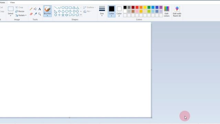Expand the full Shapes gallery

(81, 15)
